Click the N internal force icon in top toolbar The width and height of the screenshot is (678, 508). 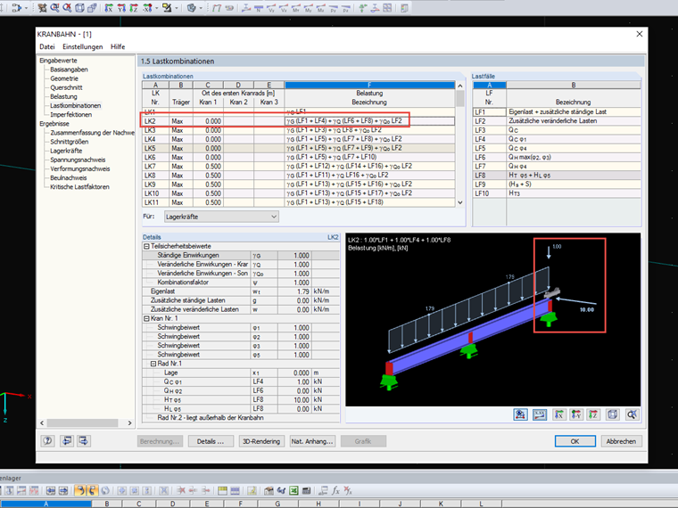pyautogui.click(x=259, y=8)
